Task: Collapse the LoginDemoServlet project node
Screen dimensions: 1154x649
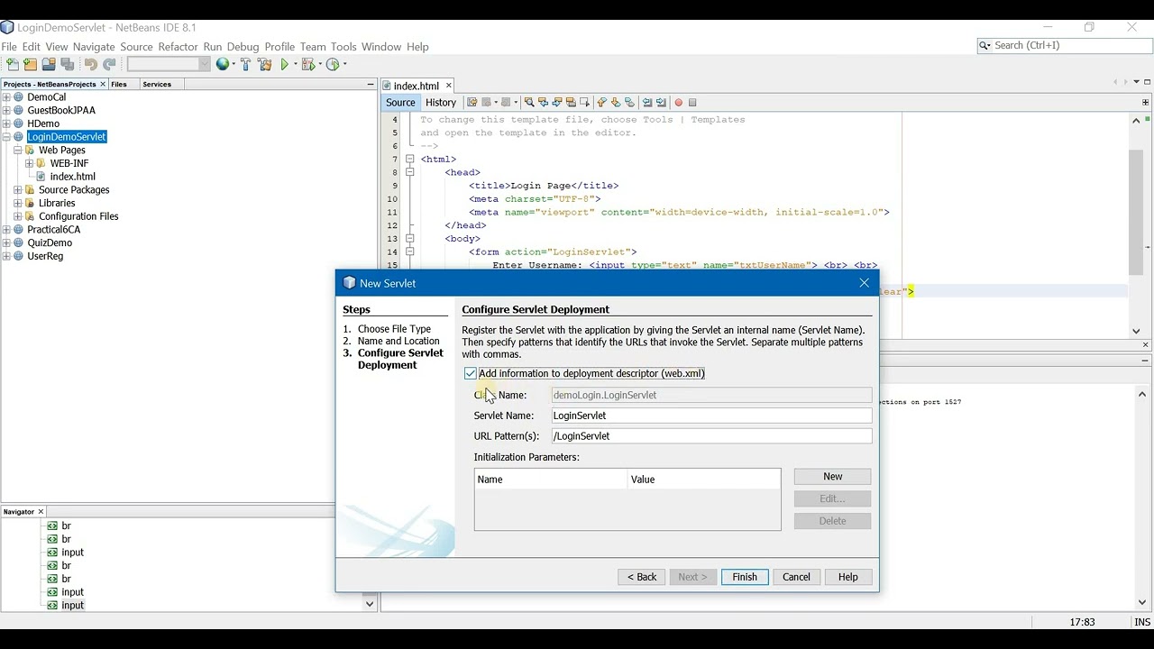Action: coord(6,137)
